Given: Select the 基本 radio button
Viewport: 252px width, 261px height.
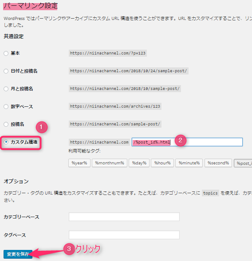Looking at the screenshot, I should [6, 53].
